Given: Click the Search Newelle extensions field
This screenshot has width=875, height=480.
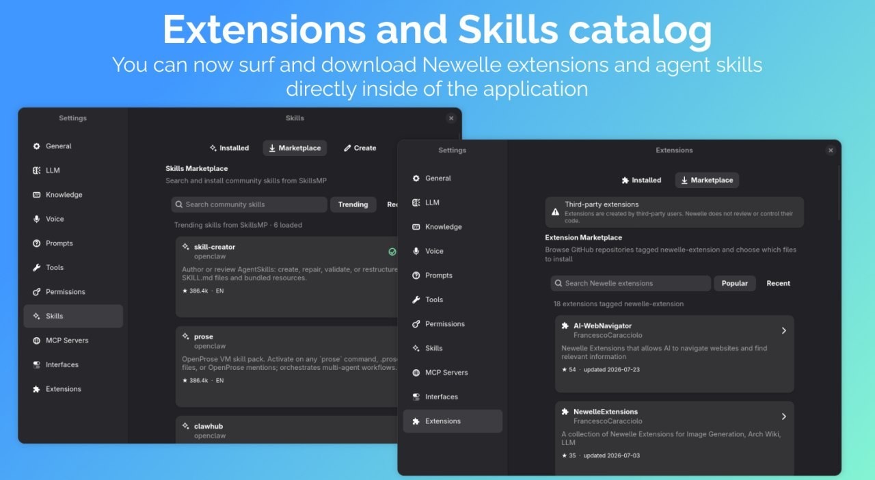Looking at the screenshot, I should [x=631, y=283].
